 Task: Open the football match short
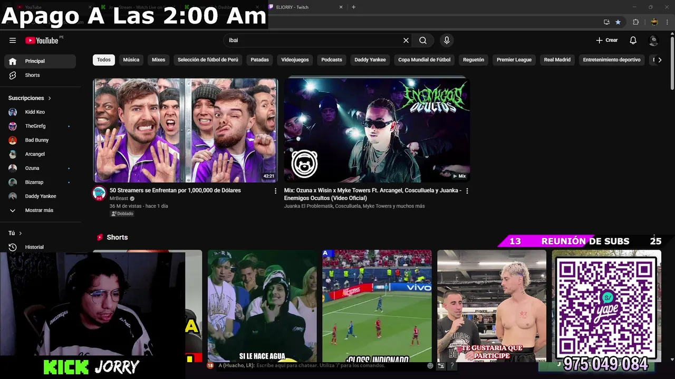(x=377, y=306)
